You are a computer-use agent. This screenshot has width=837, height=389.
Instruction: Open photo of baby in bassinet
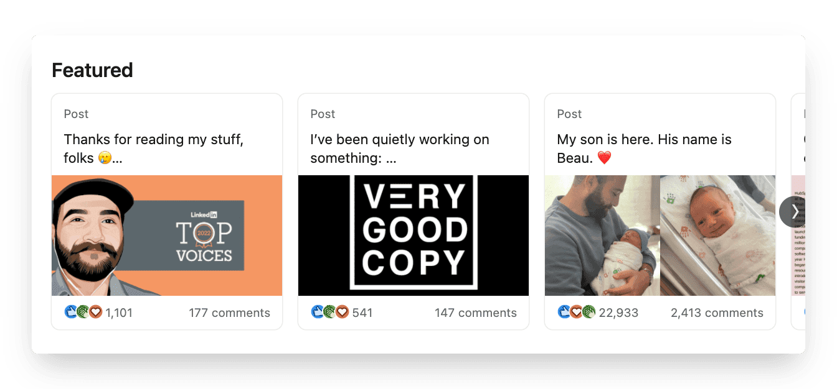tap(717, 236)
